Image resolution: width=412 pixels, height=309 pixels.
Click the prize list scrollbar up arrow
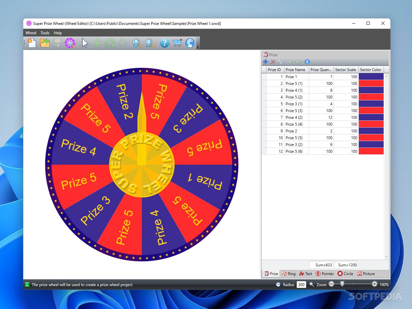(386, 76)
